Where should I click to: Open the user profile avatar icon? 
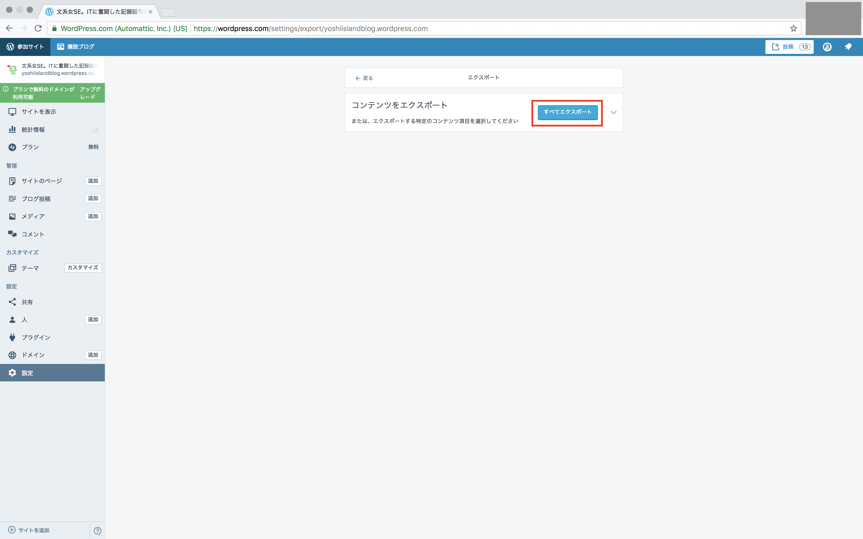tap(827, 47)
